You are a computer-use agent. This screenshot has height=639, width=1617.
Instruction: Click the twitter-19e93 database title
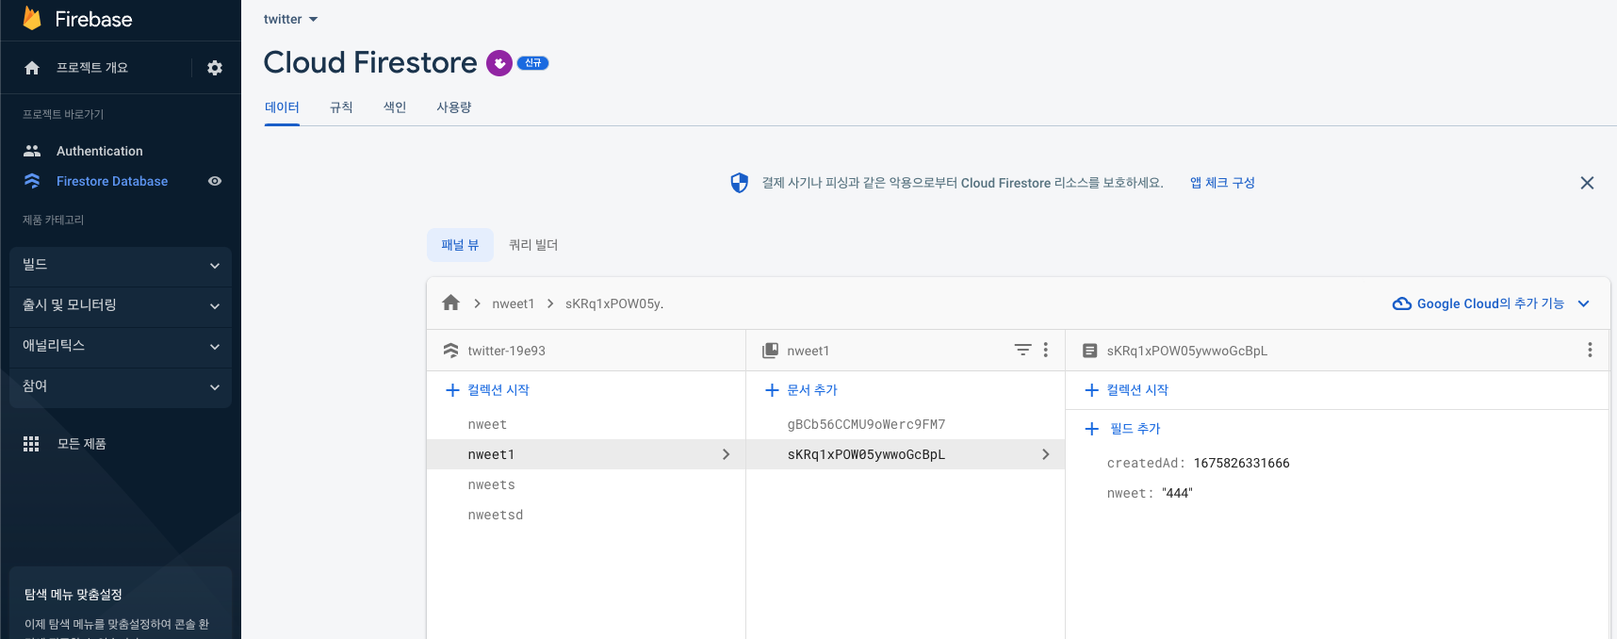point(506,351)
